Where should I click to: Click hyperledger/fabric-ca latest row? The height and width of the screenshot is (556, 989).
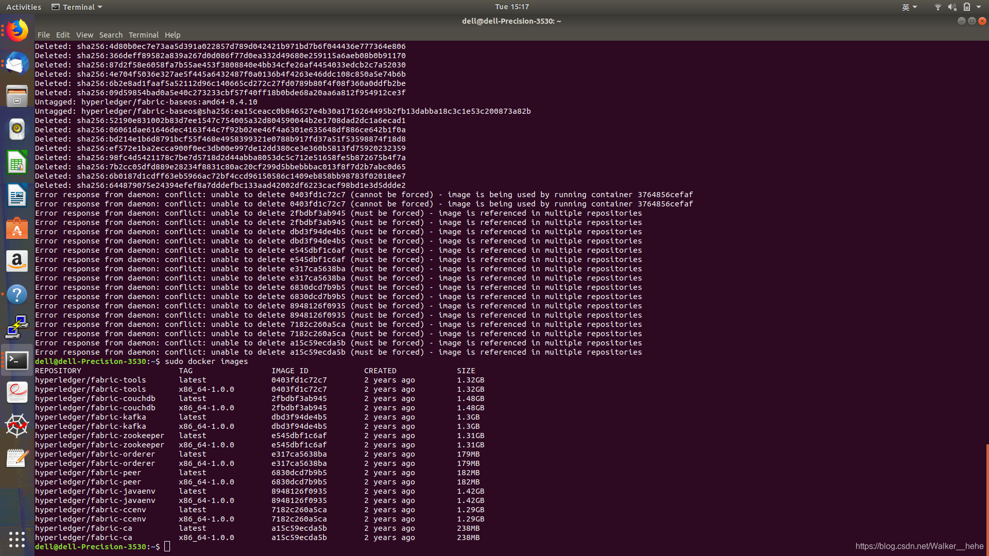click(258, 528)
